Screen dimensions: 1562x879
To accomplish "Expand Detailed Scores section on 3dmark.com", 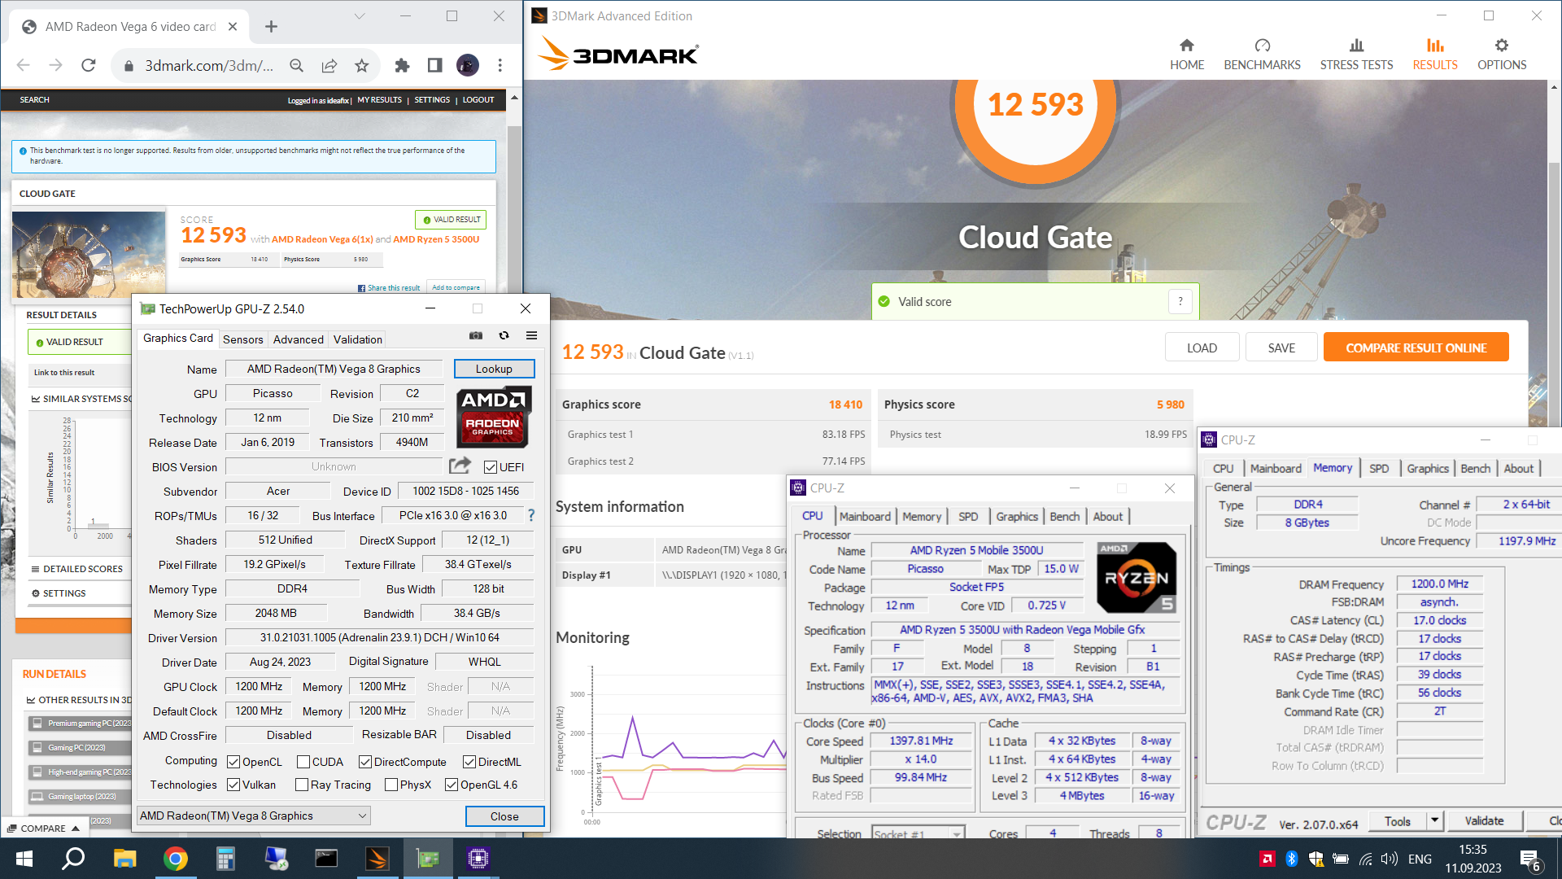I will pos(77,569).
